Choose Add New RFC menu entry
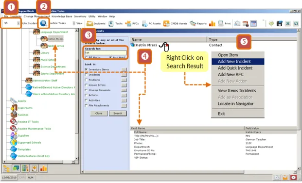The image size is (302, 183). [x=238, y=75]
